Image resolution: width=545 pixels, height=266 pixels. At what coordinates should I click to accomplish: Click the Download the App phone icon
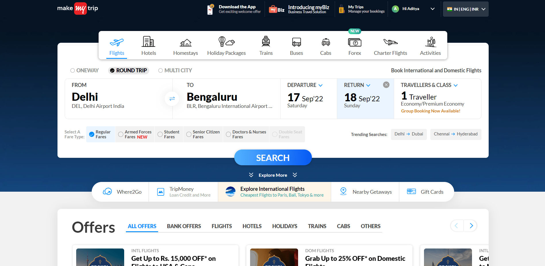[210, 9]
